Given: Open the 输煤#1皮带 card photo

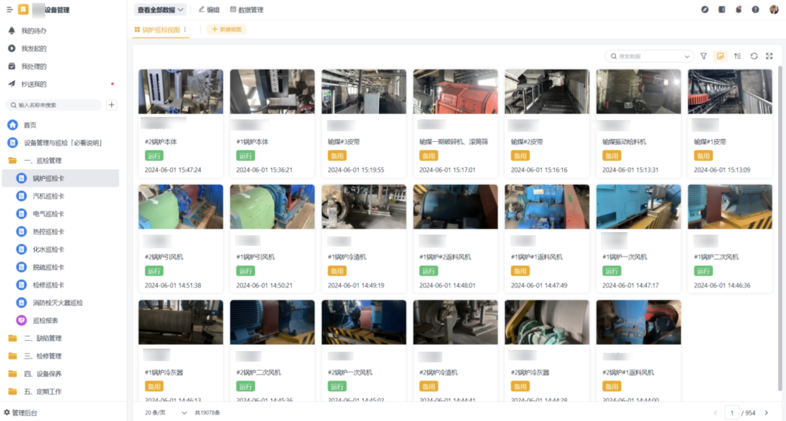Looking at the screenshot, I should point(730,91).
